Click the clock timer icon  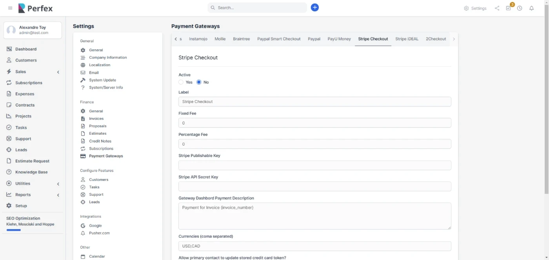(520, 8)
